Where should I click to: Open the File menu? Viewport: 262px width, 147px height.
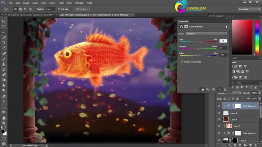pyautogui.click(x=11, y=3)
